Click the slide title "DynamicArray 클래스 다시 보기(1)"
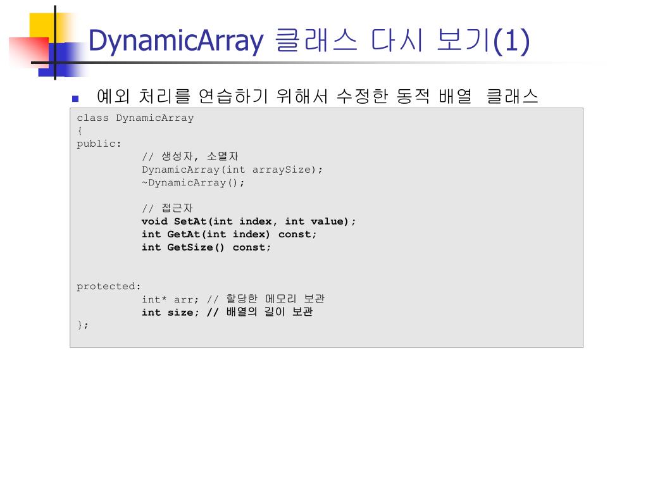Screen dimensions: 648x486 (x=309, y=40)
